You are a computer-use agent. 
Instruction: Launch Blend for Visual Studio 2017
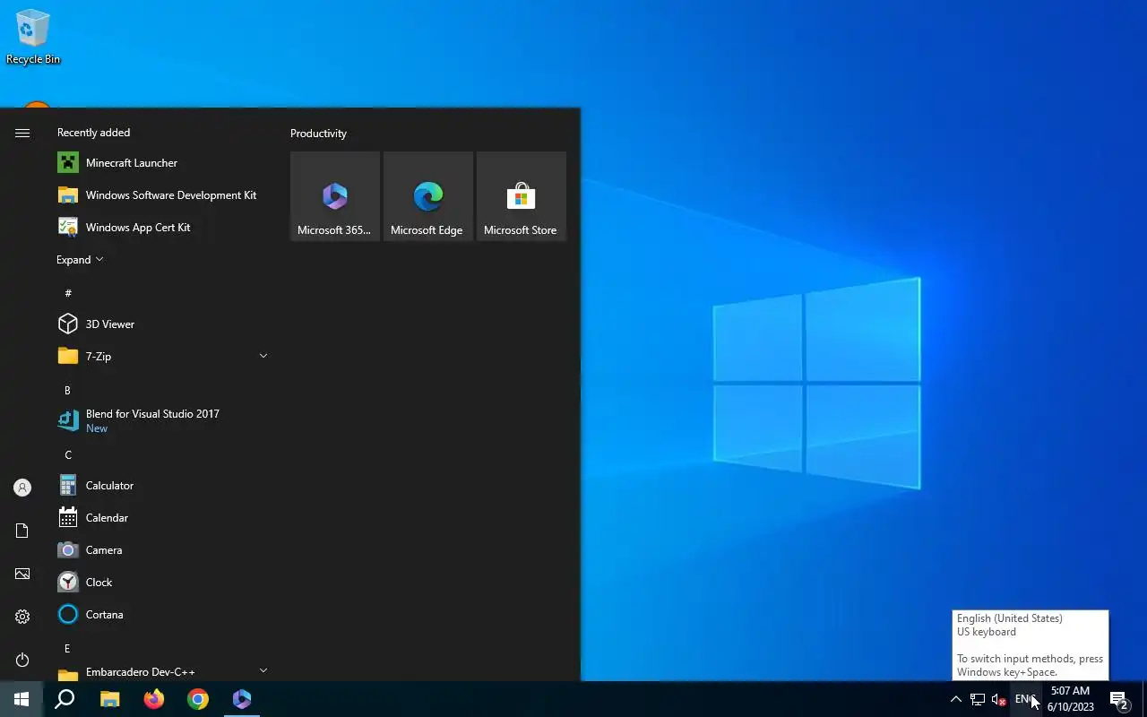coord(163,420)
